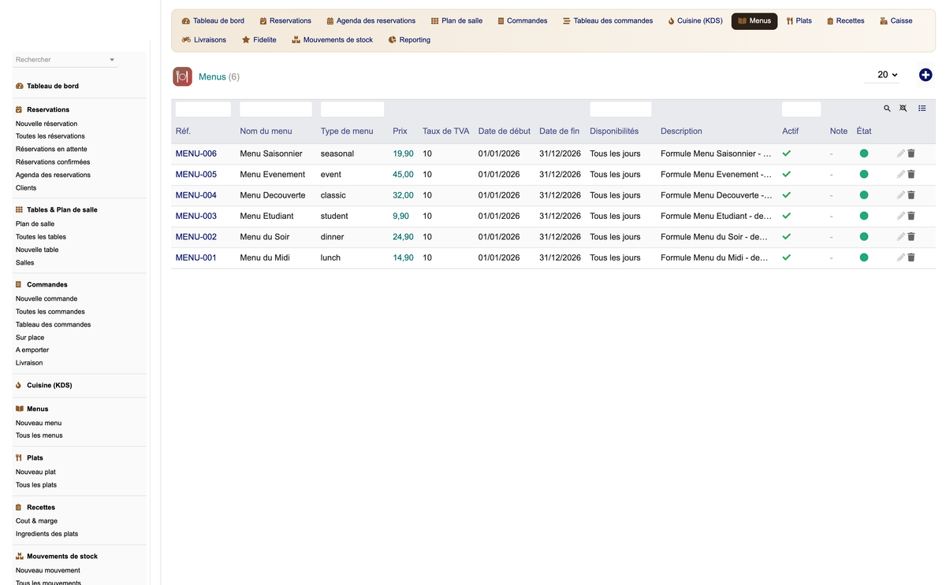Go to the Reporting tab
This screenshot has width=946, height=585.
click(409, 39)
